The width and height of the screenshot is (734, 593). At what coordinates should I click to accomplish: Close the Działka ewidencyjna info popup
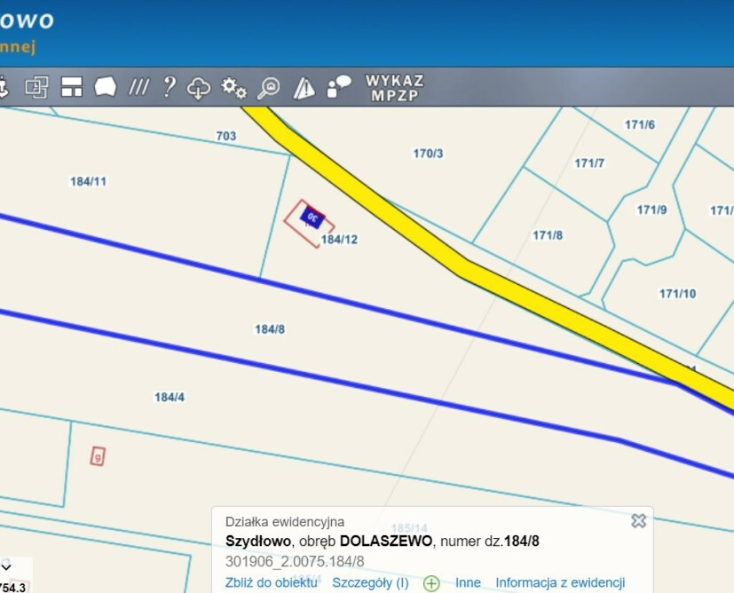point(638,521)
